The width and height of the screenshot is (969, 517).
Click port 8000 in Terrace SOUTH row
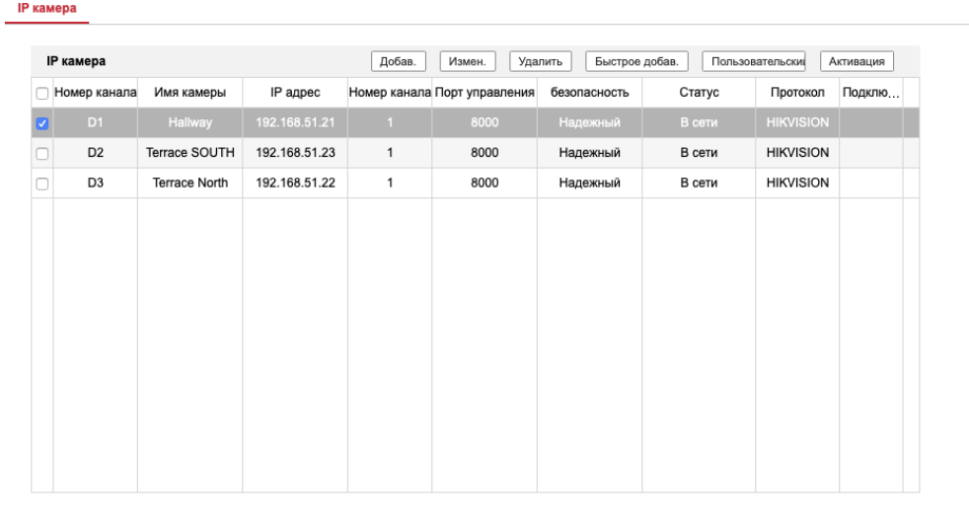484,153
